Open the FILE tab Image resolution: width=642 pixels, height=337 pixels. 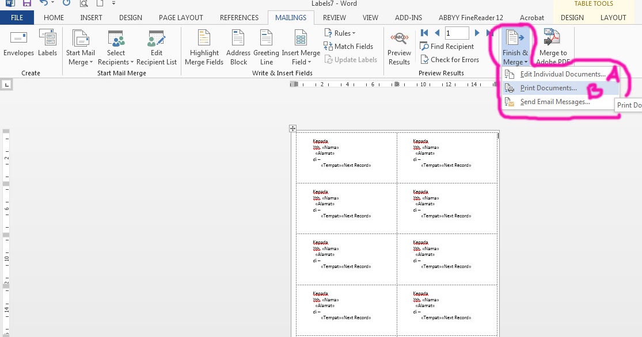point(17,18)
